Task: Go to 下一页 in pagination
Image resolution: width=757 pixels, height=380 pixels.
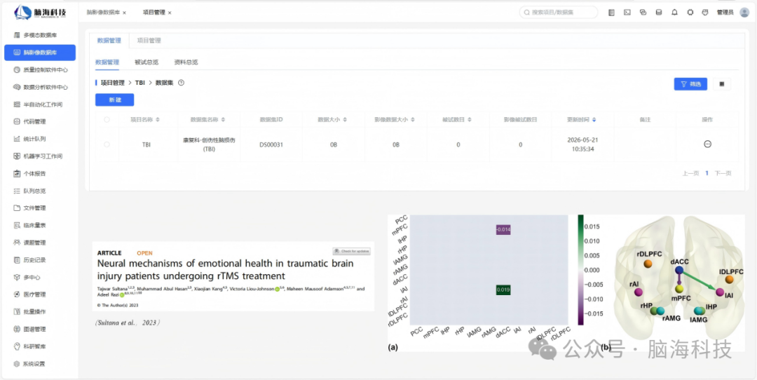Action: [x=723, y=173]
